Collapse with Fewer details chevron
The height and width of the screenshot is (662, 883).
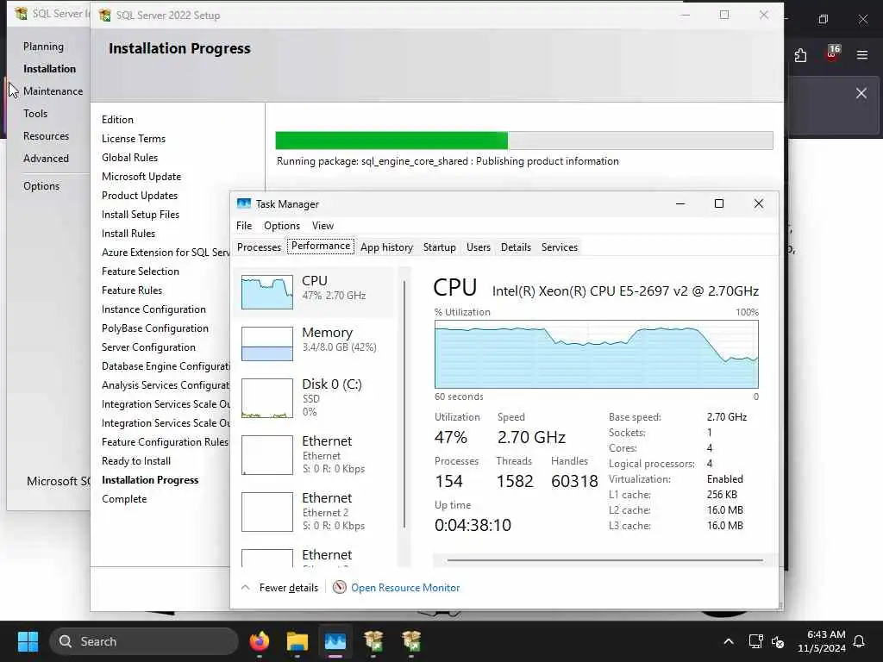click(x=245, y=588)
